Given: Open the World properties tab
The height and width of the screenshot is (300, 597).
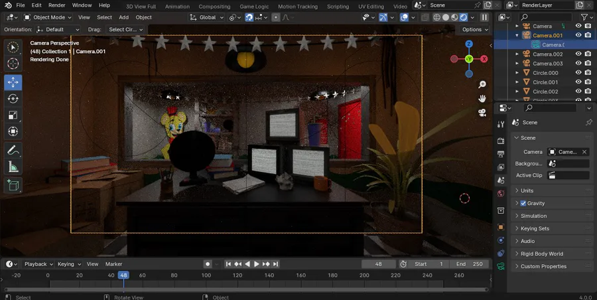Looking at the screenshot, I should 501,193.
